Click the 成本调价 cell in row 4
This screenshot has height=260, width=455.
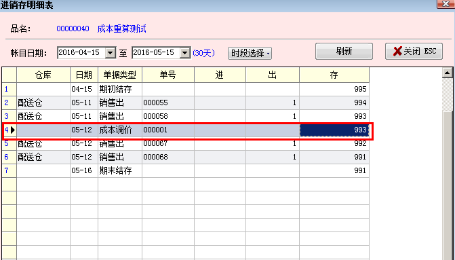120,130
